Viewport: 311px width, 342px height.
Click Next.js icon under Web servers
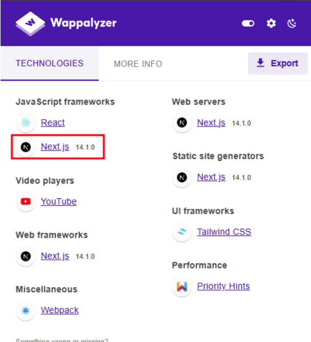coord(182,123)
